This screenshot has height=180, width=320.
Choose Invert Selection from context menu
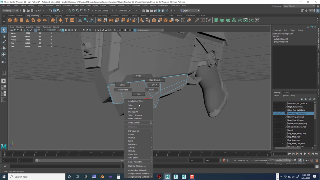(x=135, y=118)
